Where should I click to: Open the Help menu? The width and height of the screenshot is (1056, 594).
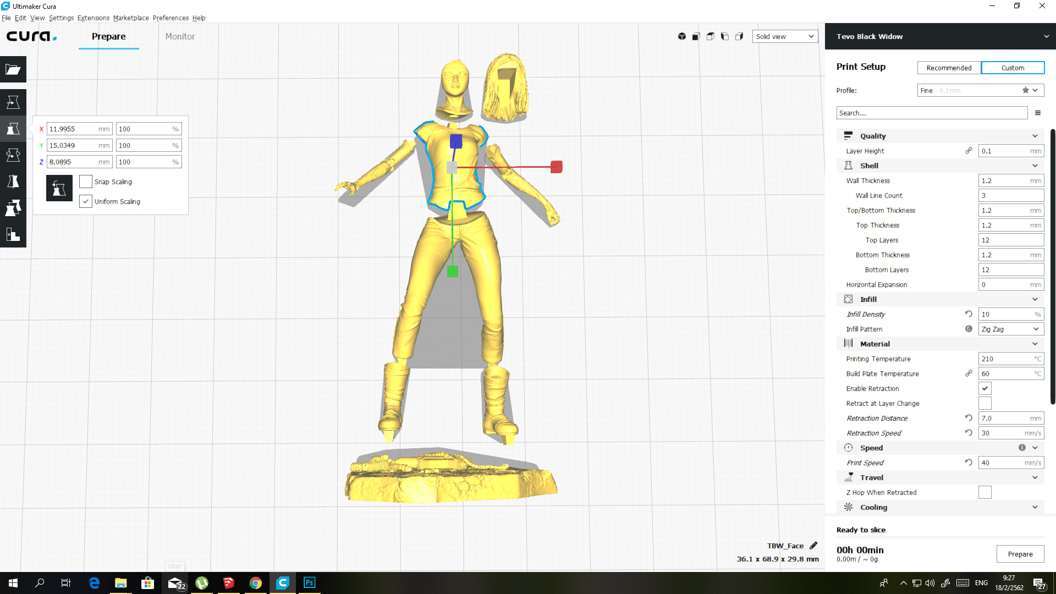tap(199, 18)
